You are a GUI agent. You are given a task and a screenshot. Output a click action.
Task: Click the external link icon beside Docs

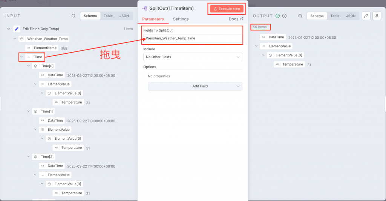click(x=242, y=19)
